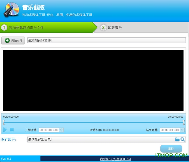Click the 截取 button
Image resolution: width=189 pixels, height=162 pixels.
[x=171, y=148]
